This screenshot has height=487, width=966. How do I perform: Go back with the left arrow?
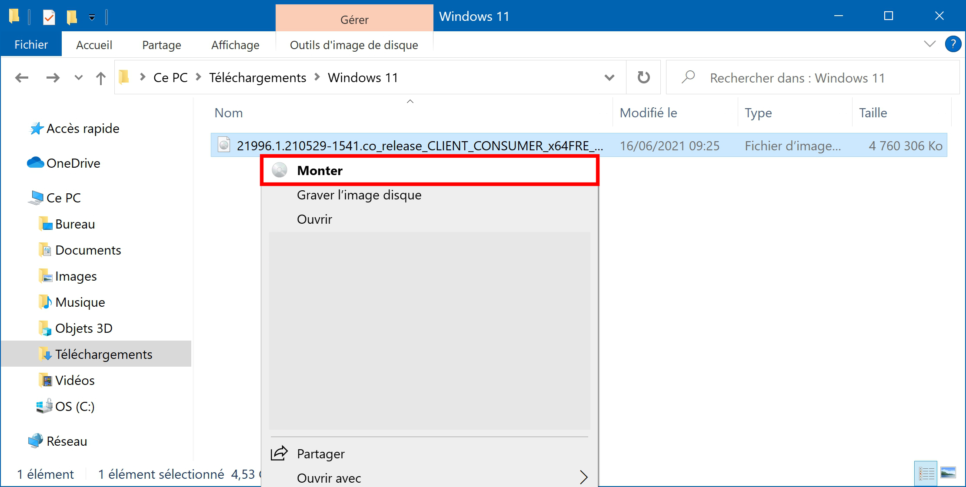pos(22,78)
